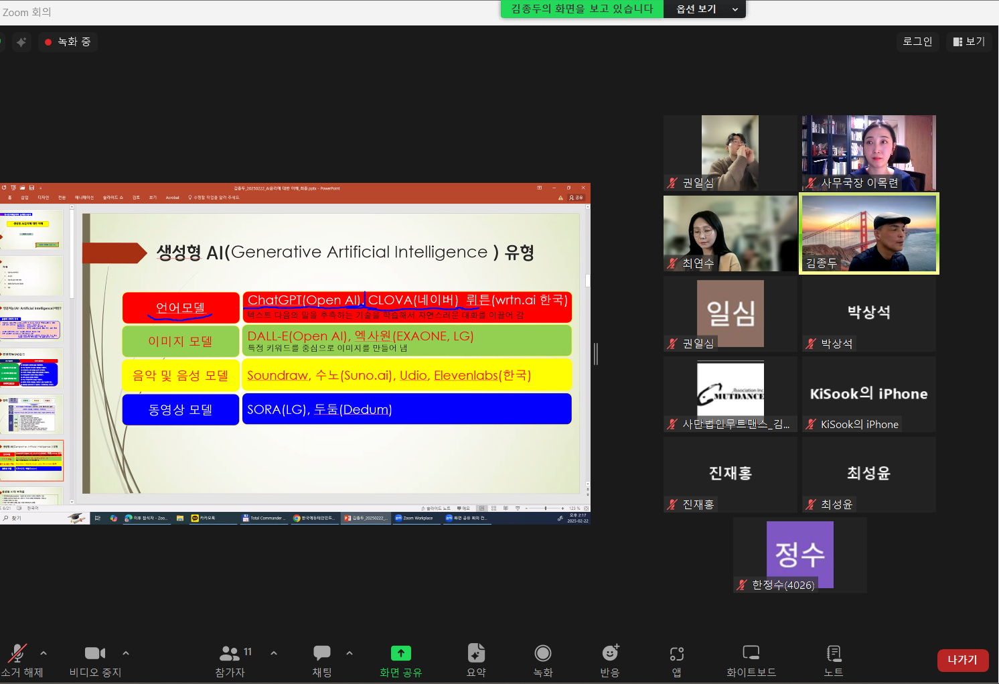Screen dimensions: 999x684
Task: Open AI Companion sparkle icon
Action: 21,42
